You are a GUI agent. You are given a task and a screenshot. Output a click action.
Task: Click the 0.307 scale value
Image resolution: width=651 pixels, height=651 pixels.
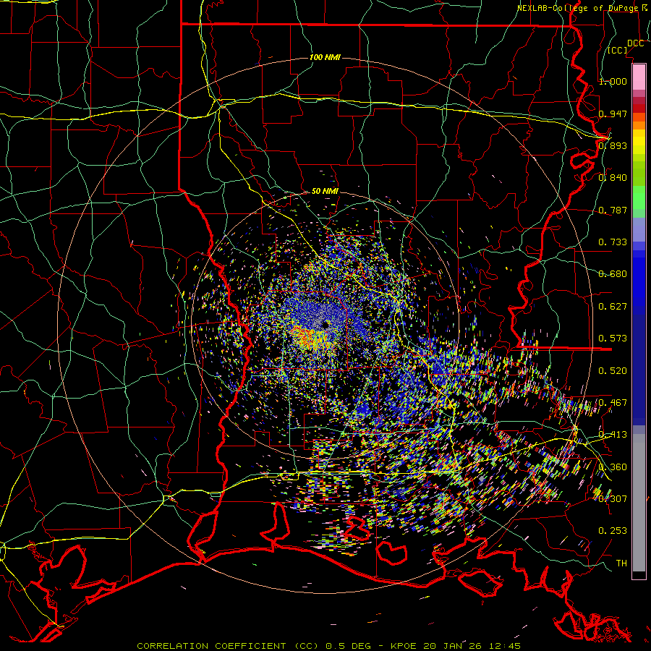(613, 498)
